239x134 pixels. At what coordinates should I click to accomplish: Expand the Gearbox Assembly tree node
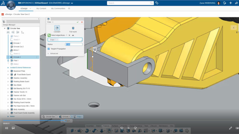[x=8, y=78]
